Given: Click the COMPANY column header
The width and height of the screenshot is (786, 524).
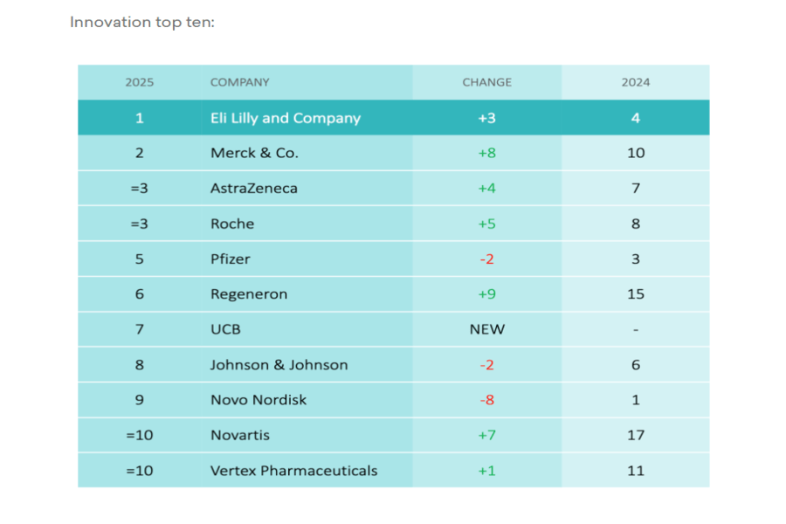Looking at the screenshot, I should pos(239,82).
